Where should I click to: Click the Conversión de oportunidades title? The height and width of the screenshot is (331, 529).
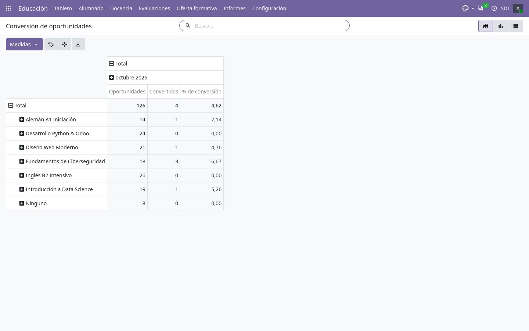pyautogui.click(x=49, y=26)
